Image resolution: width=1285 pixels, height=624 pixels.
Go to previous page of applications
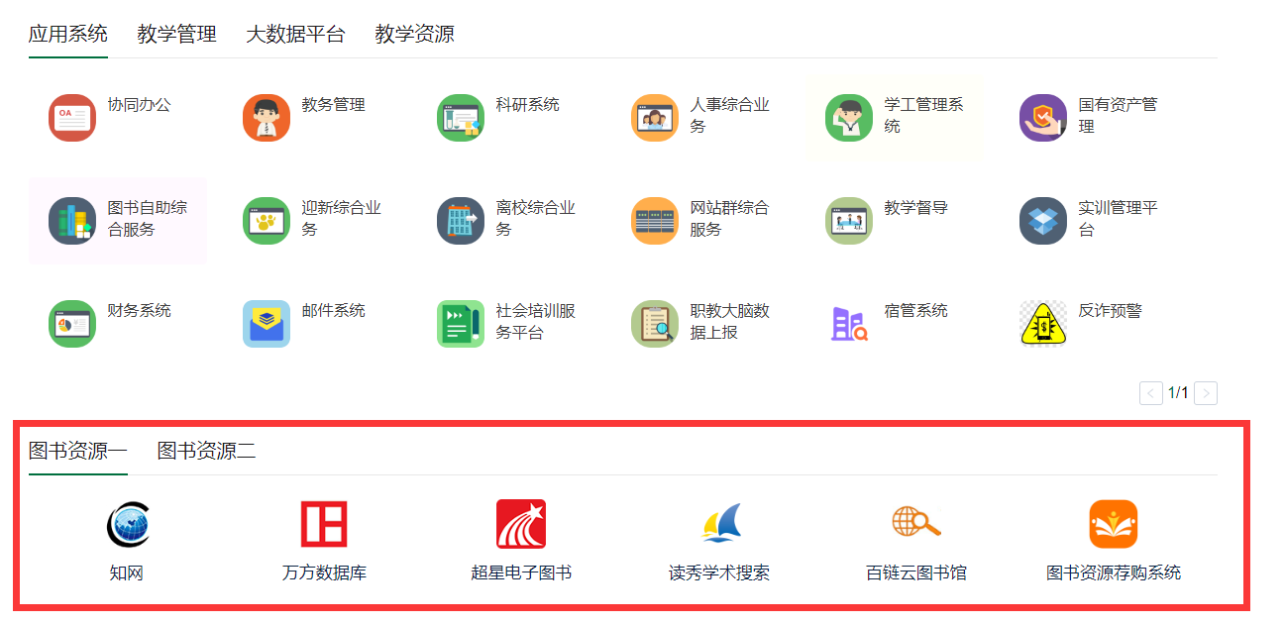1151,393
